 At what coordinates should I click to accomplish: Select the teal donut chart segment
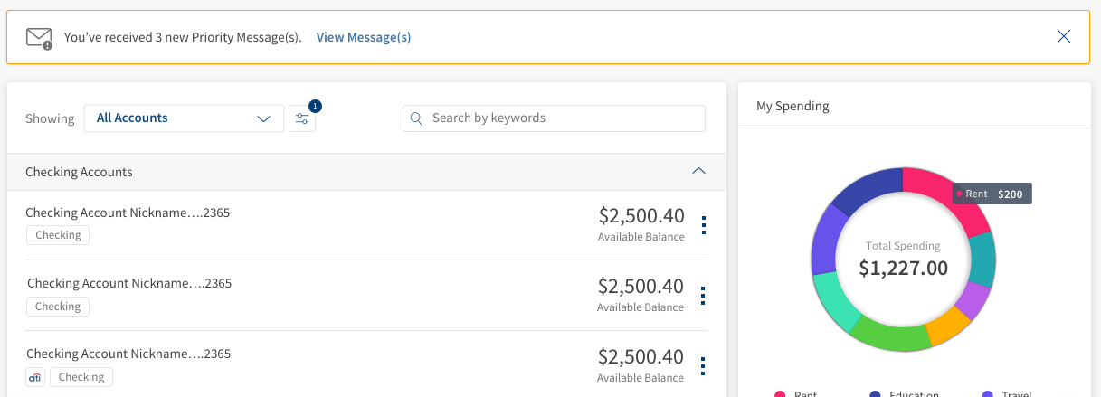point(982,260)
